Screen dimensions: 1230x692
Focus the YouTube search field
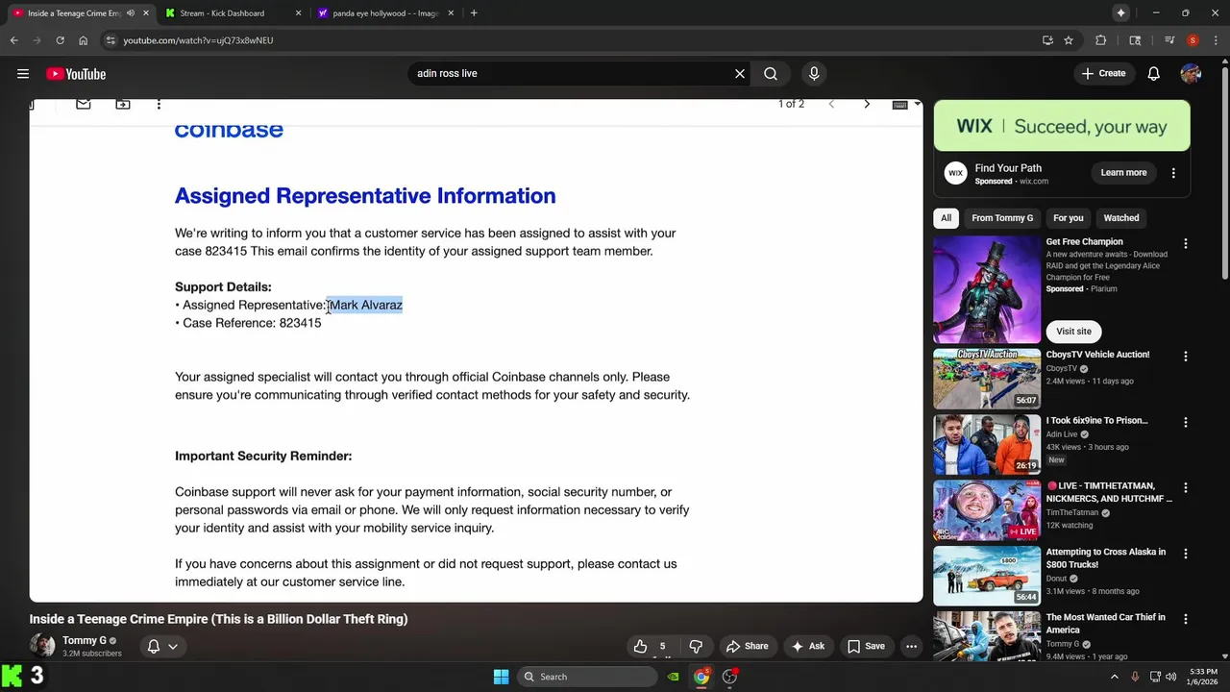(572, 74)
